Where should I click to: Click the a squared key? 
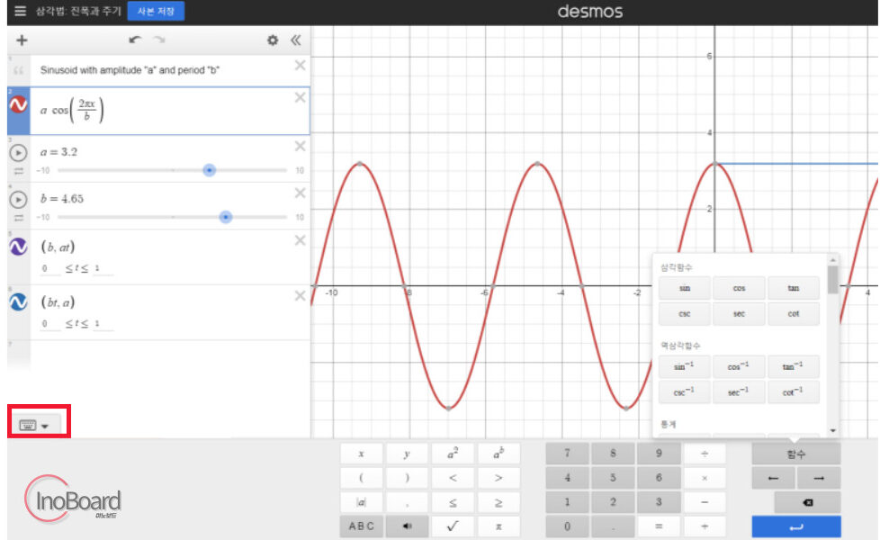tap(453, 454)
